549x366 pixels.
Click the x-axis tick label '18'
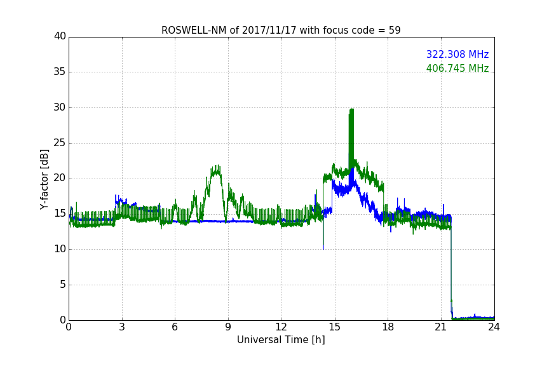388,327
